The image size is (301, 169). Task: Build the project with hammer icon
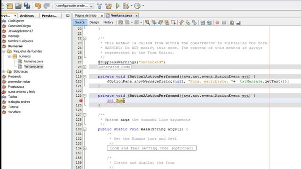tap(99, 6)
